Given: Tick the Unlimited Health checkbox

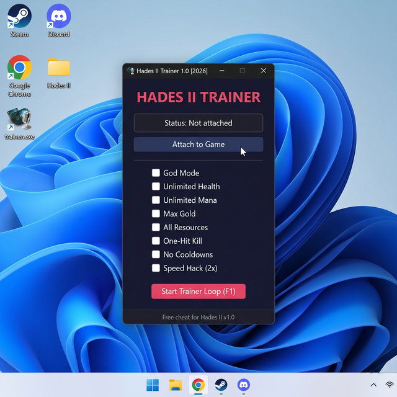Looking at the screenshot, I should coord(156,186).
